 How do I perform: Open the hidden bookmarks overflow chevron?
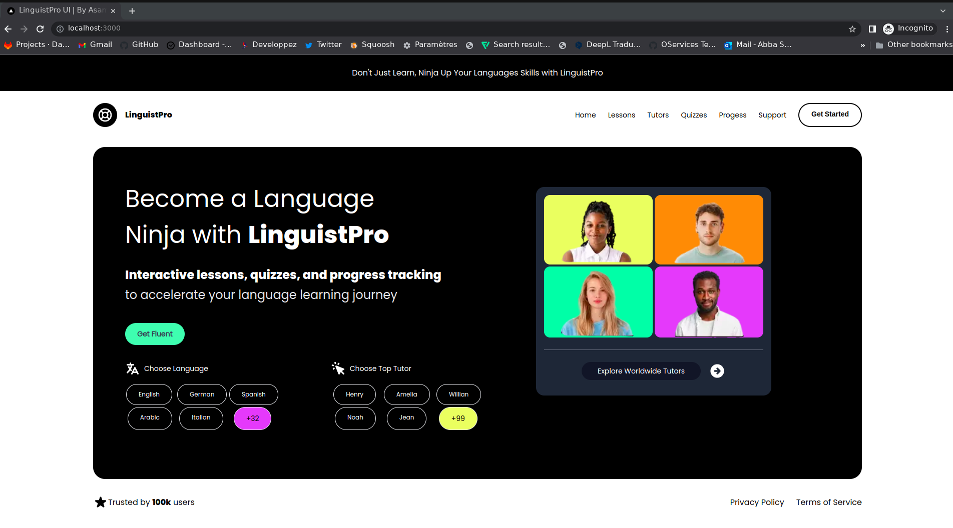click(x=862, y=45)
